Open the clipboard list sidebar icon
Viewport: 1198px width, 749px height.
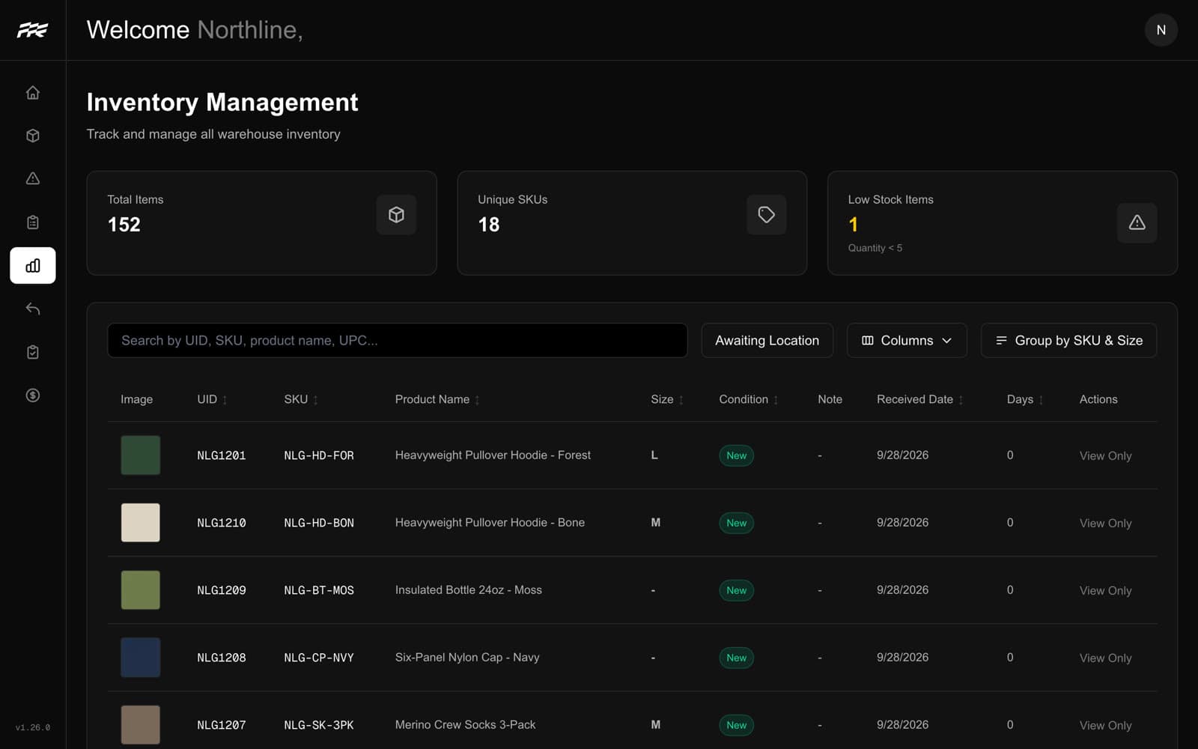33,222
